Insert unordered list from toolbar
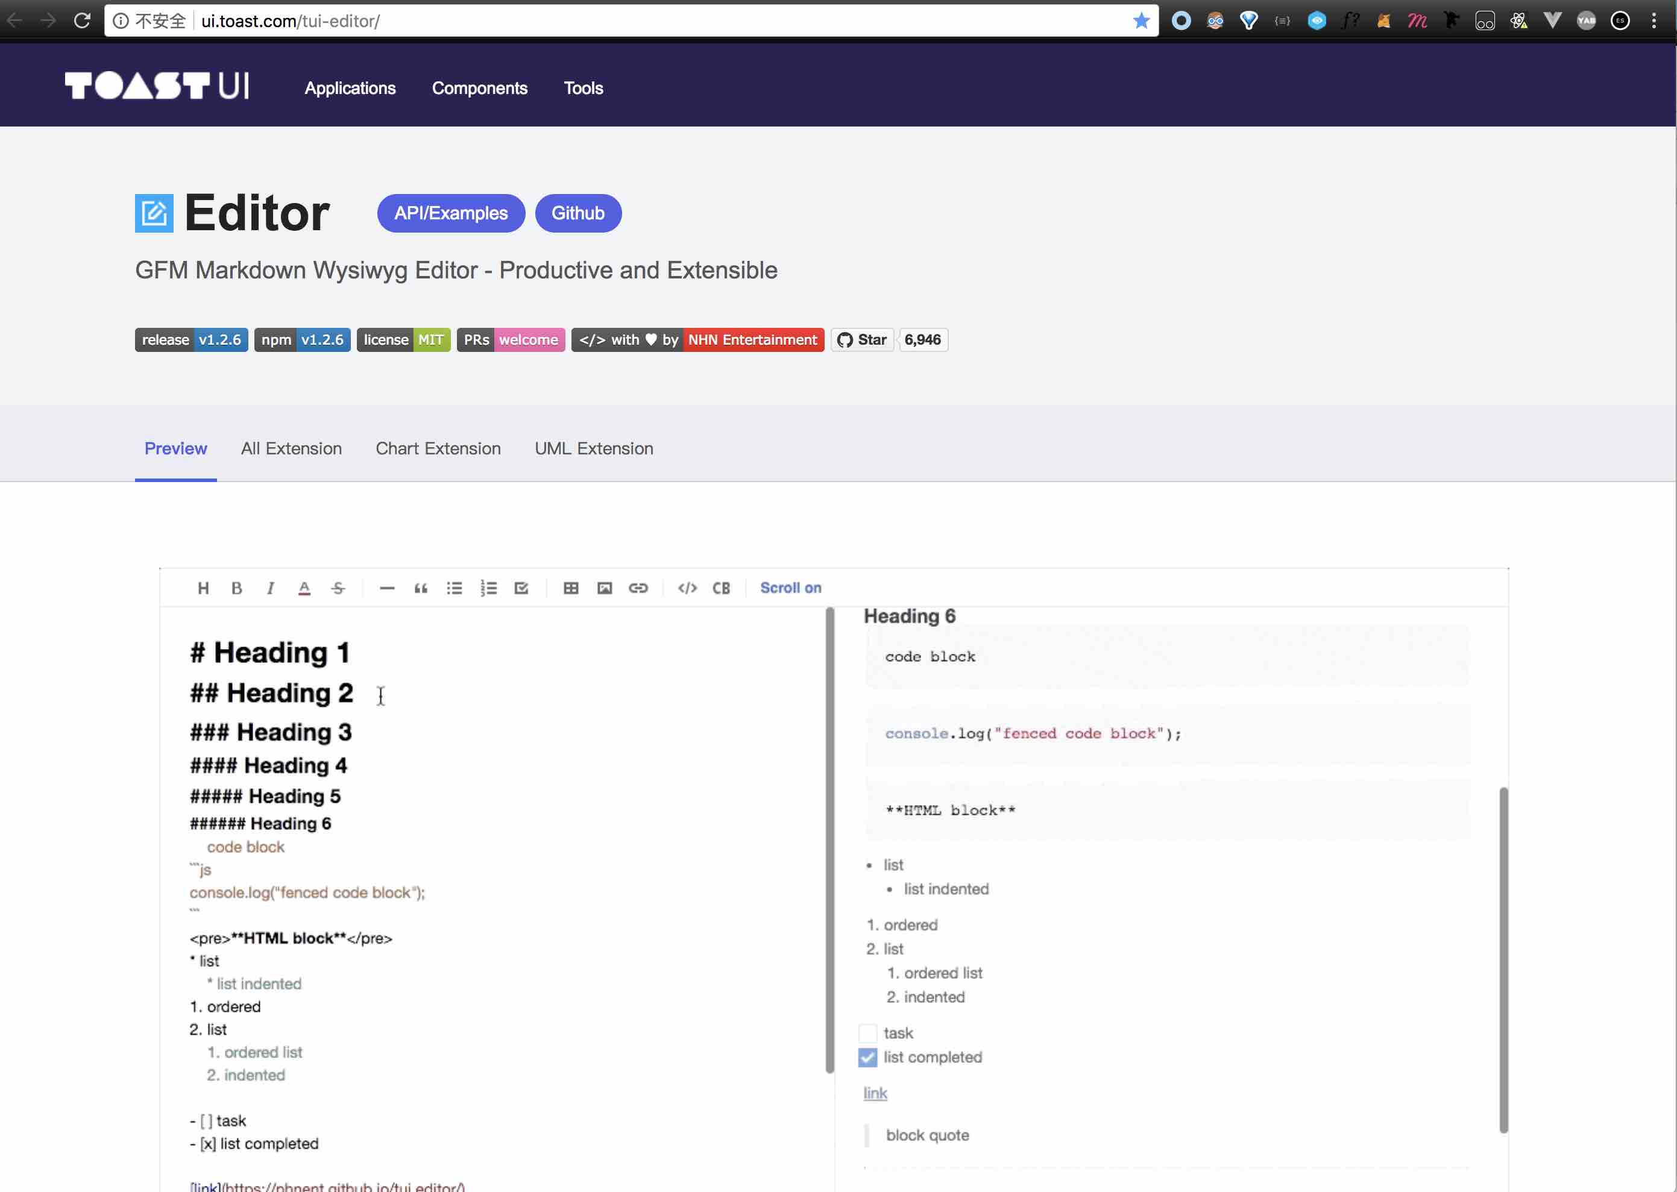The image size is (1677, 1192). [x=455, y=588]
